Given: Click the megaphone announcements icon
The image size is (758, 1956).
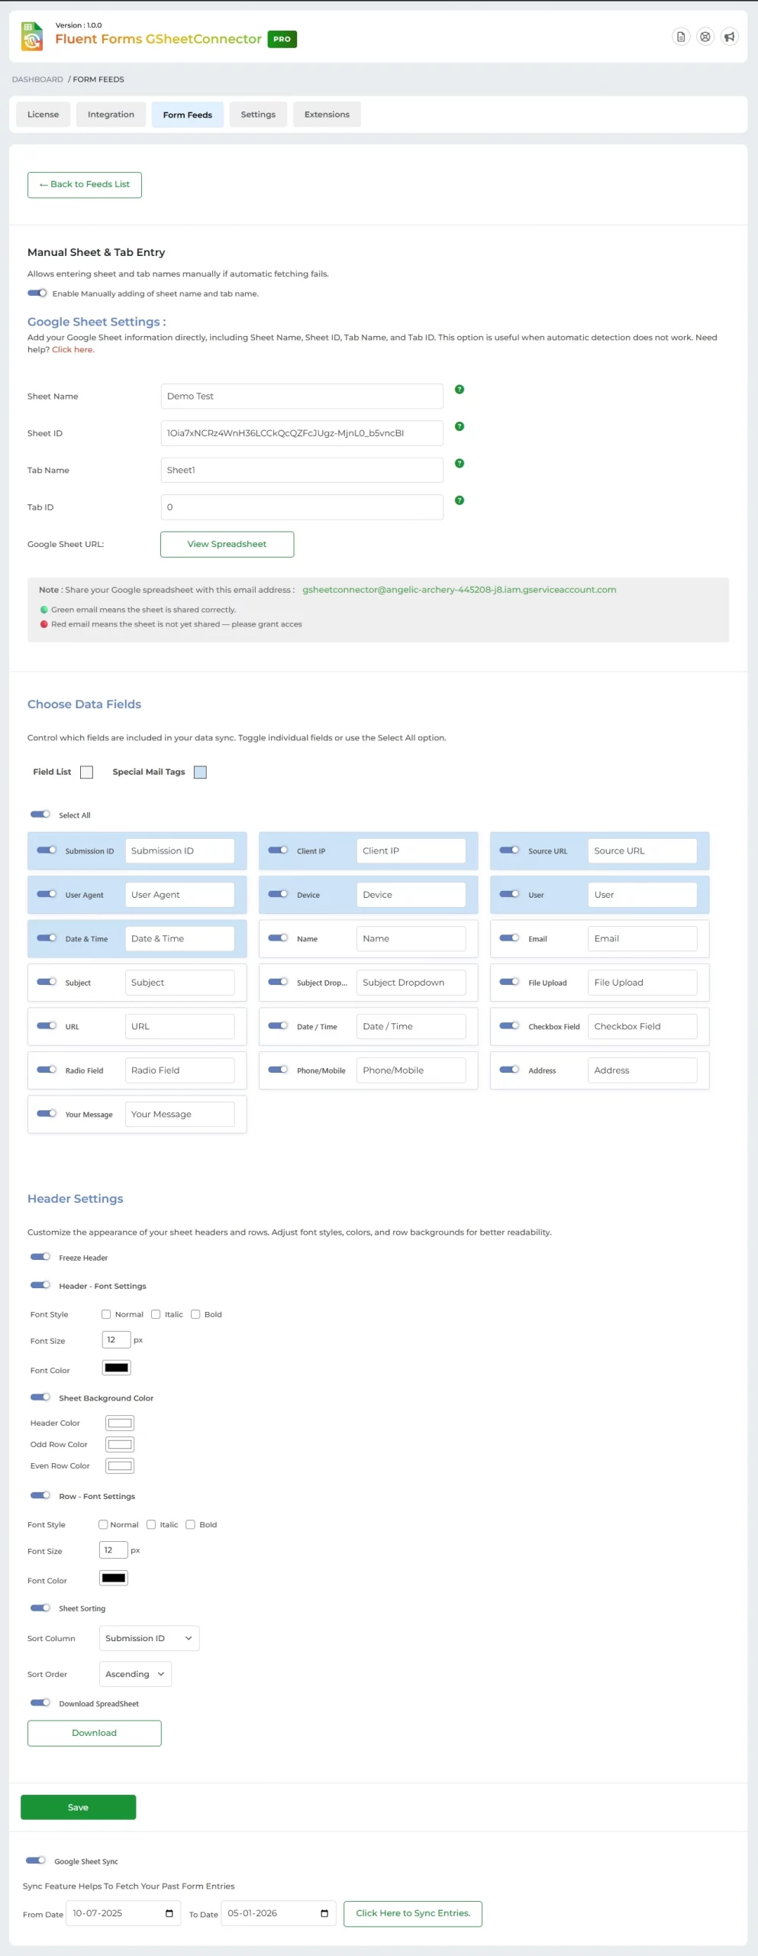Looking at the screenshot, I should 730,37.
